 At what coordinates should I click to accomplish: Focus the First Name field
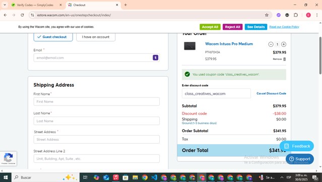97,101
